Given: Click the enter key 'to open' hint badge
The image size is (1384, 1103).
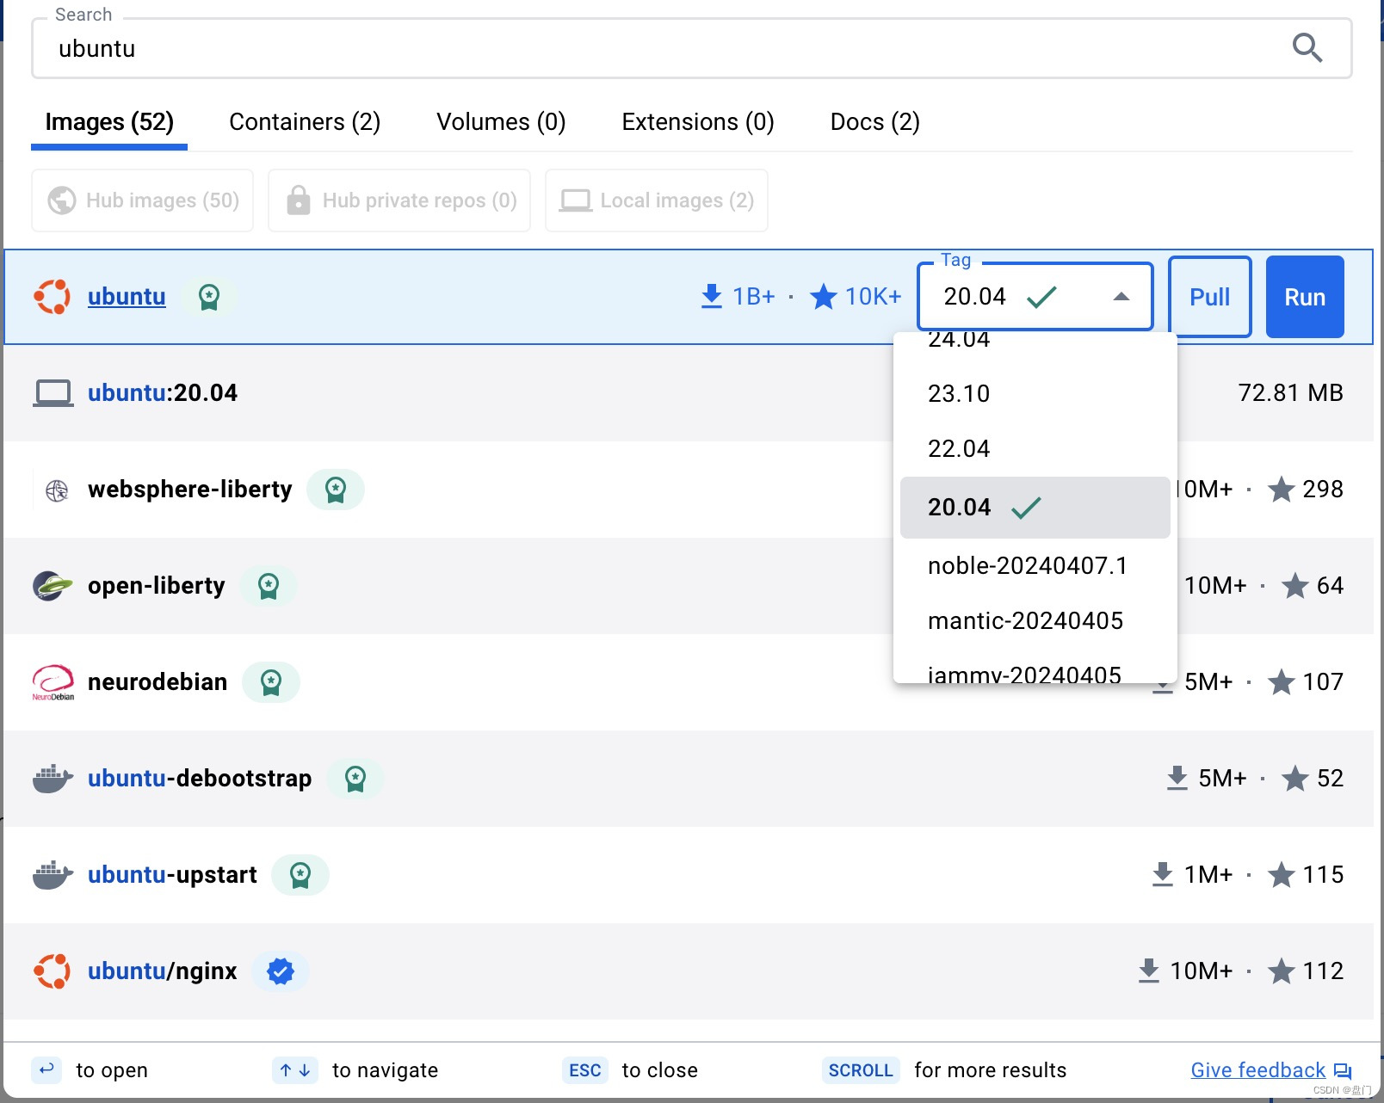Looking at the screenshot, I should [46, 1069].
